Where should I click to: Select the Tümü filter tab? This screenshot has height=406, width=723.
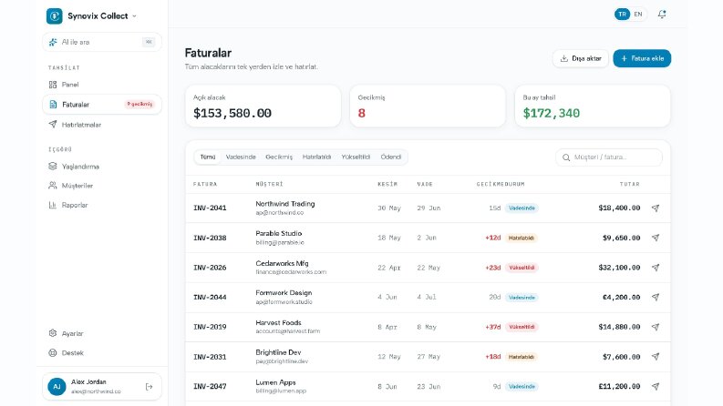pos(208,157)
